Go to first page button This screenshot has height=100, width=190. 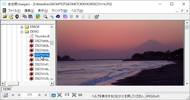13,95
